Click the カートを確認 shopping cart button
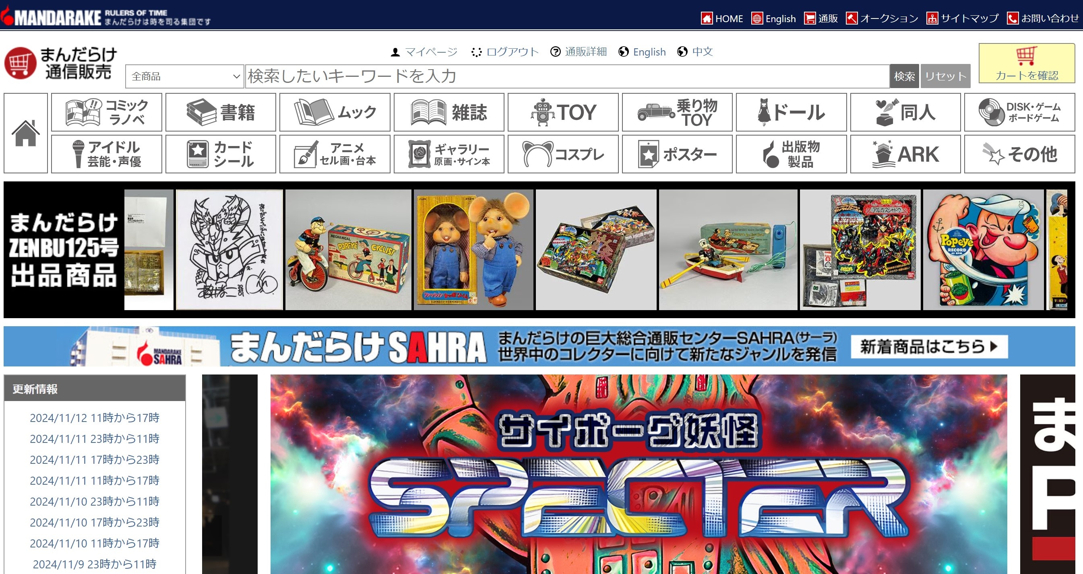 pyautogui.click(x=1027, y=64)
